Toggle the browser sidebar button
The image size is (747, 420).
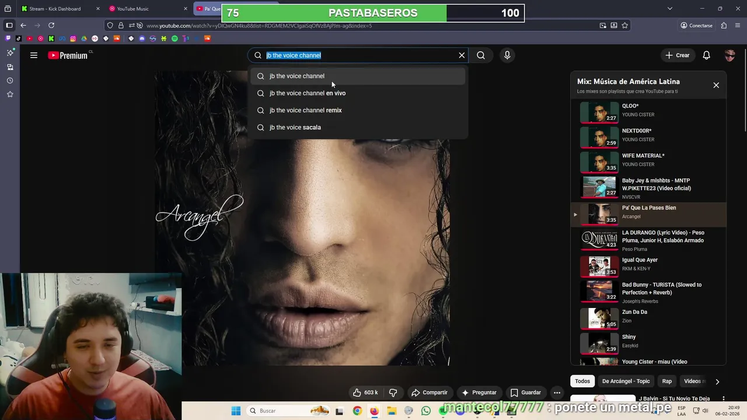point(9,25)
